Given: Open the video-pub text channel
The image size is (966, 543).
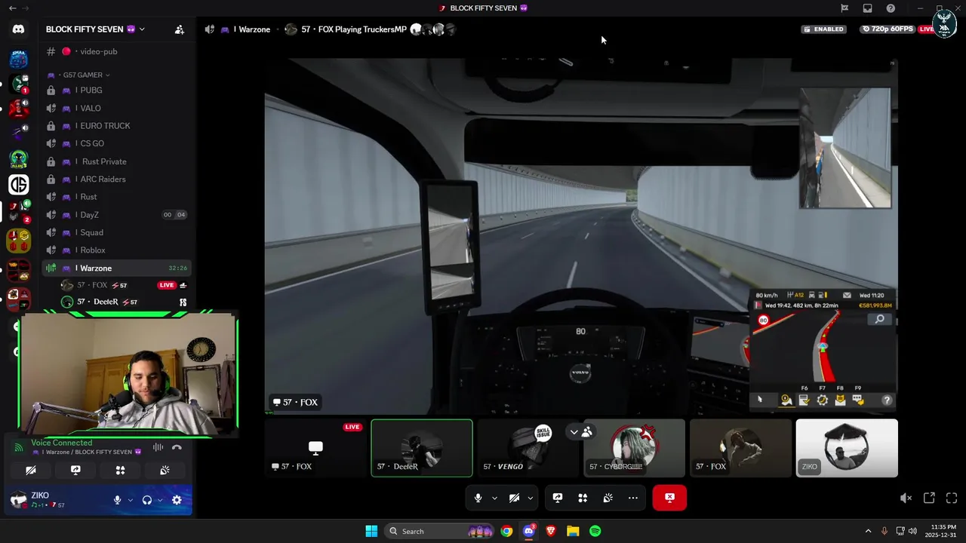Looking at the screenshot, I should tap(98, 51).
